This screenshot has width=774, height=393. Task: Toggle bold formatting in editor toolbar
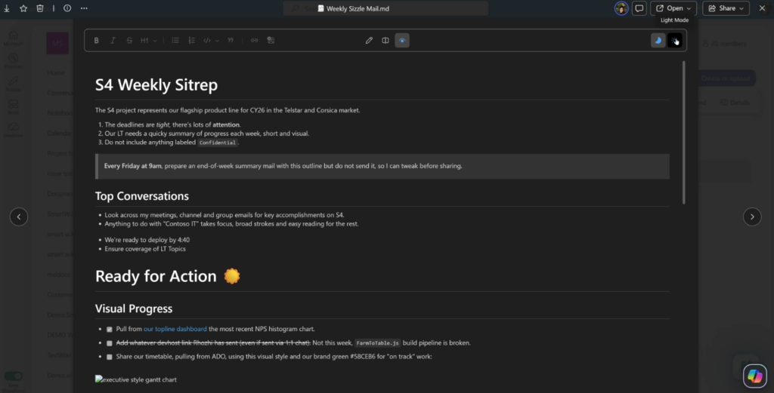point(97,41)
